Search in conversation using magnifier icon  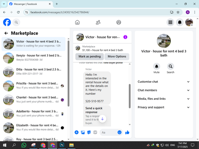pos(170,66)
